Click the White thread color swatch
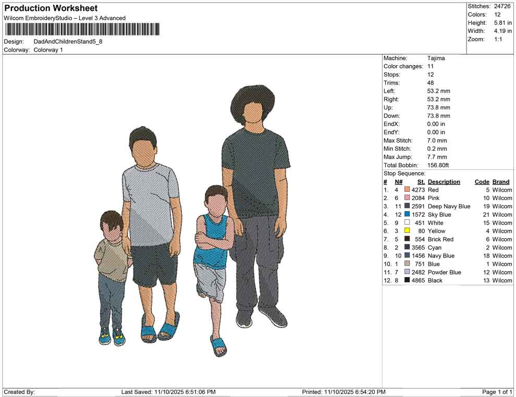 pos(406,222)
